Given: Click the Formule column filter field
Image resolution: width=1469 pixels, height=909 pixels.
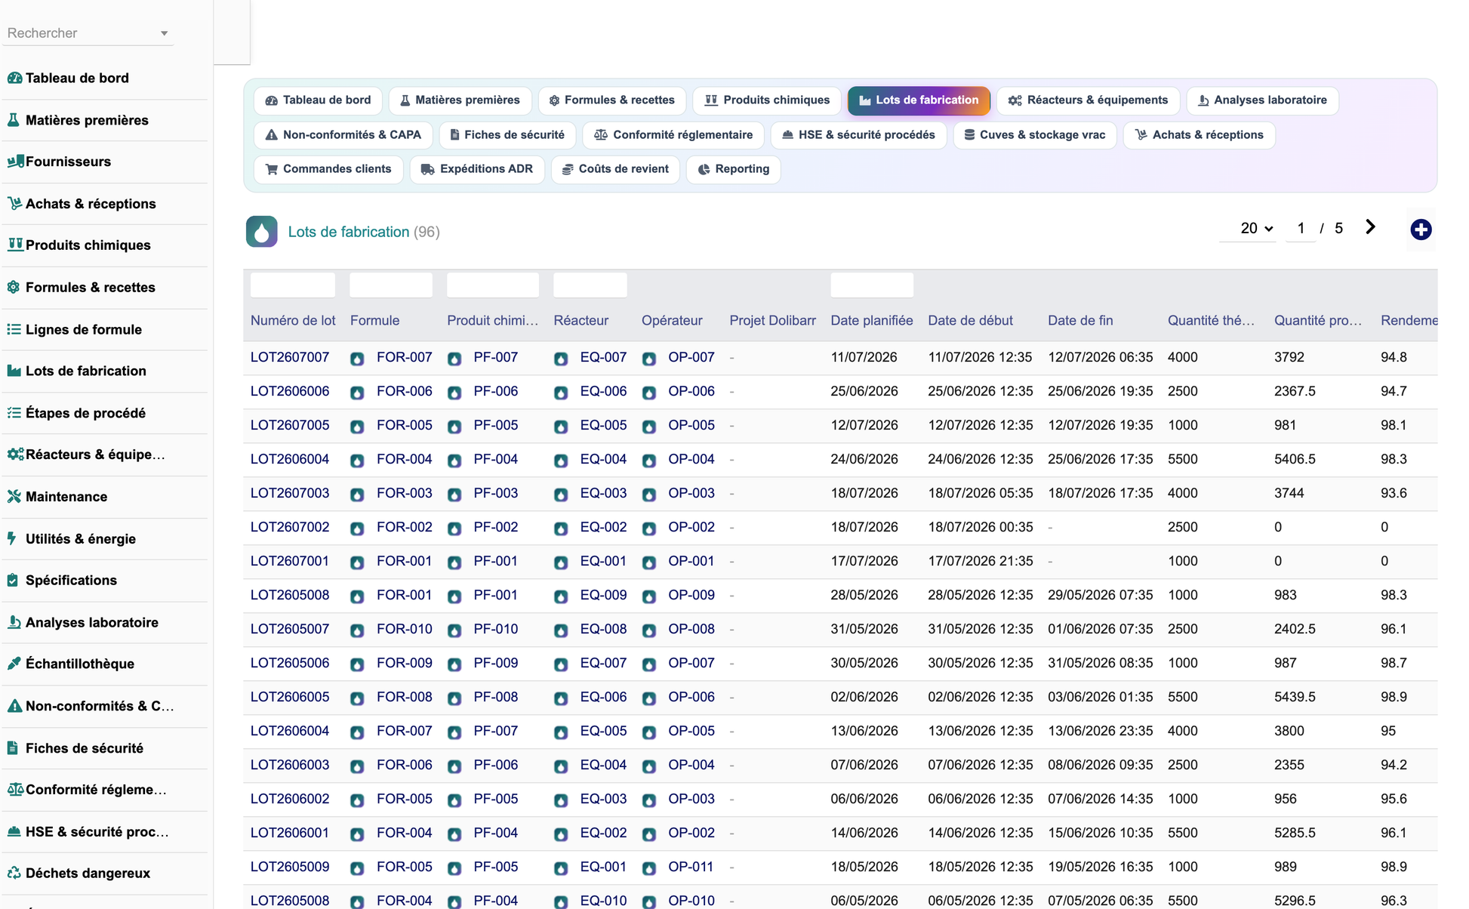Looking at the screenshot, I should coord(391,285).
